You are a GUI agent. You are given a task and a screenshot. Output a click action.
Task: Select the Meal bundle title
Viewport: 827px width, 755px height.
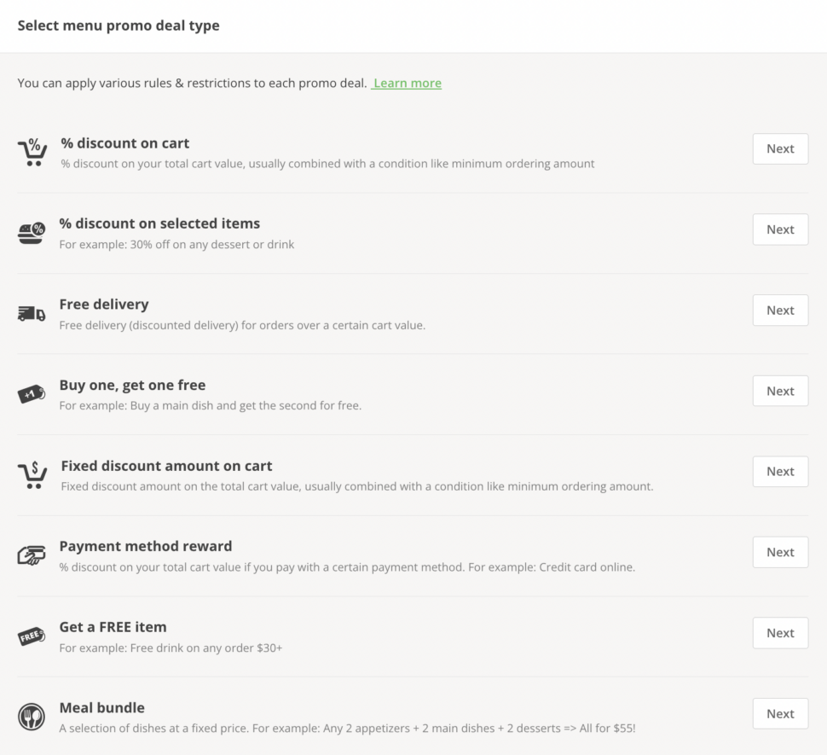click(x=101, y=707)
